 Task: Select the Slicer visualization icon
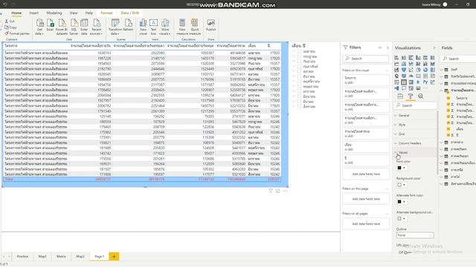pos(396,82)
